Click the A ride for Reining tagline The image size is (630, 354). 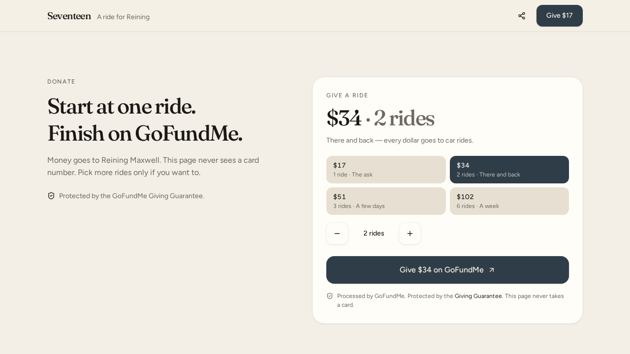123,17
